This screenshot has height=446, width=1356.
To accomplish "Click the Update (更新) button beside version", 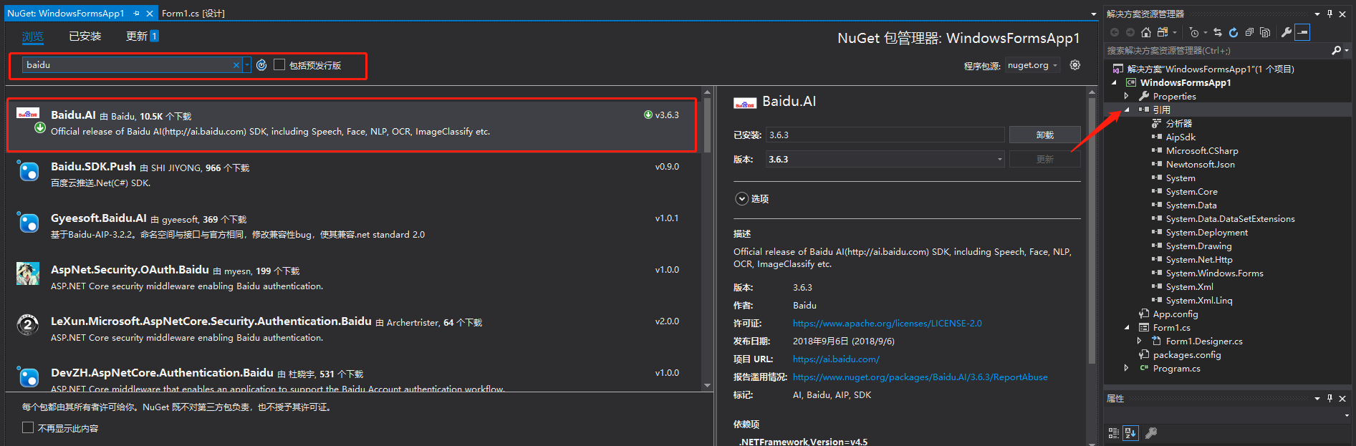I will (1044, 160).
